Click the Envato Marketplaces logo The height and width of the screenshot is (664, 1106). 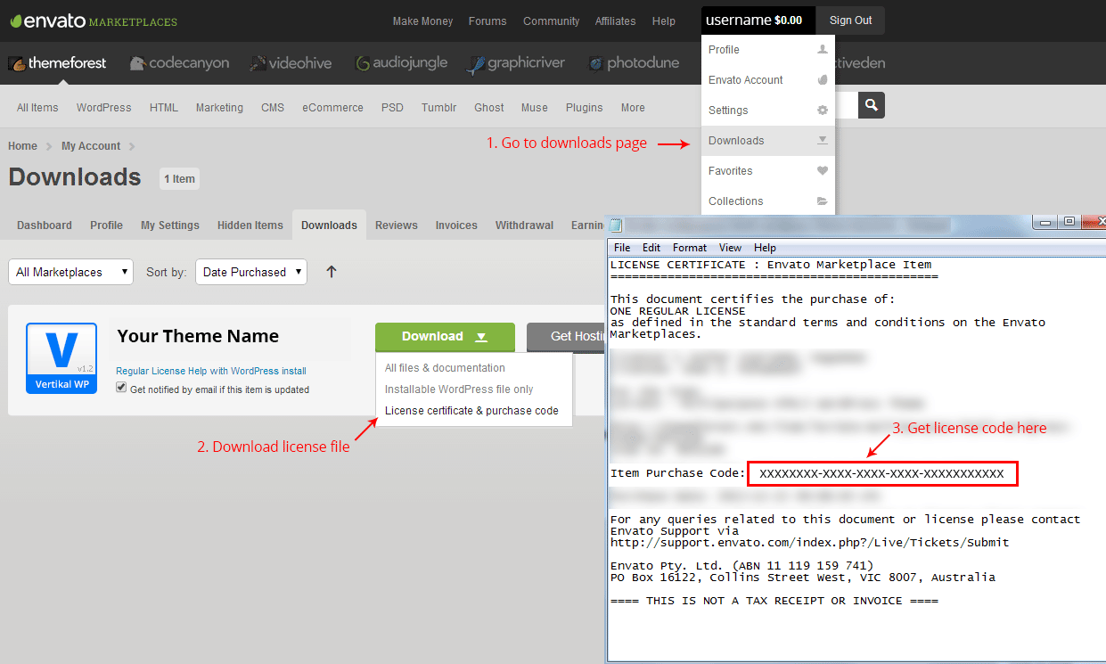94,20
